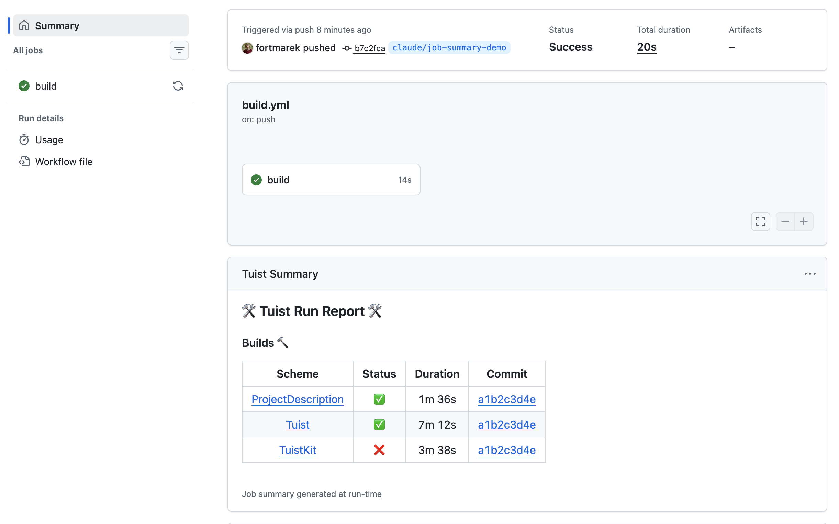Screen dimensions: 839x524
Task: Click the '1m 36s' duration cell
Action: 437,399
